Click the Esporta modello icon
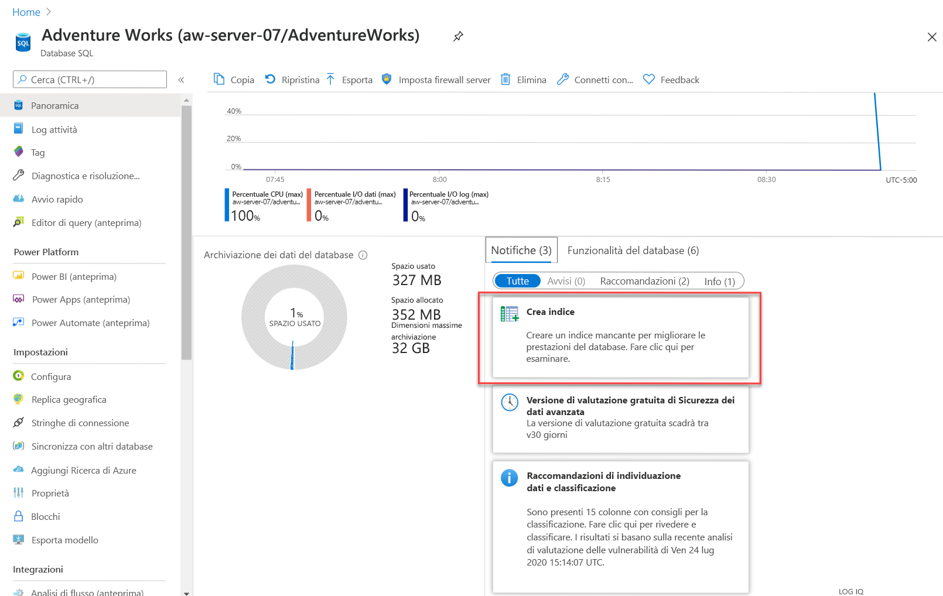This screenshot has height=596, width=943. point(19,539)
